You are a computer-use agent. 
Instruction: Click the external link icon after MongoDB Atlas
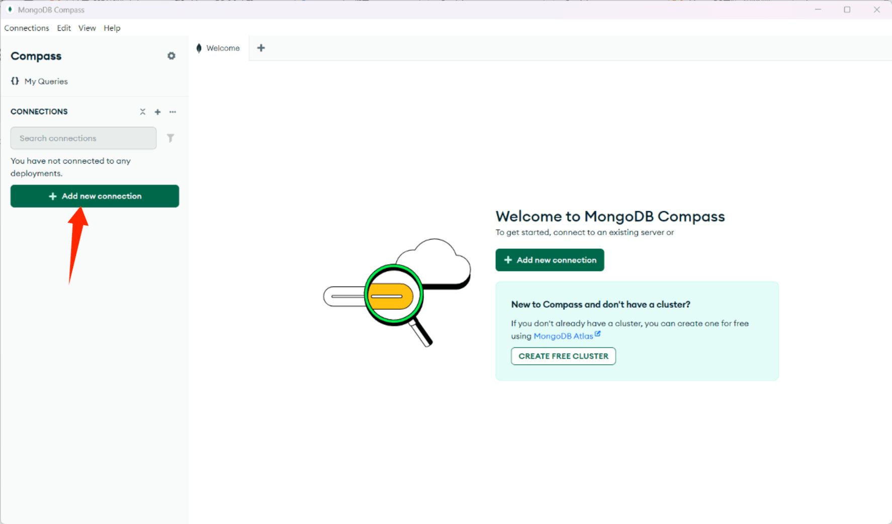[x=598, y=334]
